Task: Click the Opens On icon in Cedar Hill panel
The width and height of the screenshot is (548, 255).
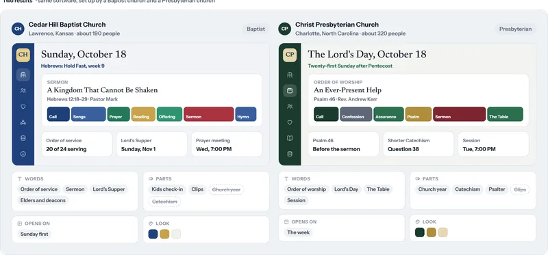Action: pyautogui.click(x=20, y=224)
